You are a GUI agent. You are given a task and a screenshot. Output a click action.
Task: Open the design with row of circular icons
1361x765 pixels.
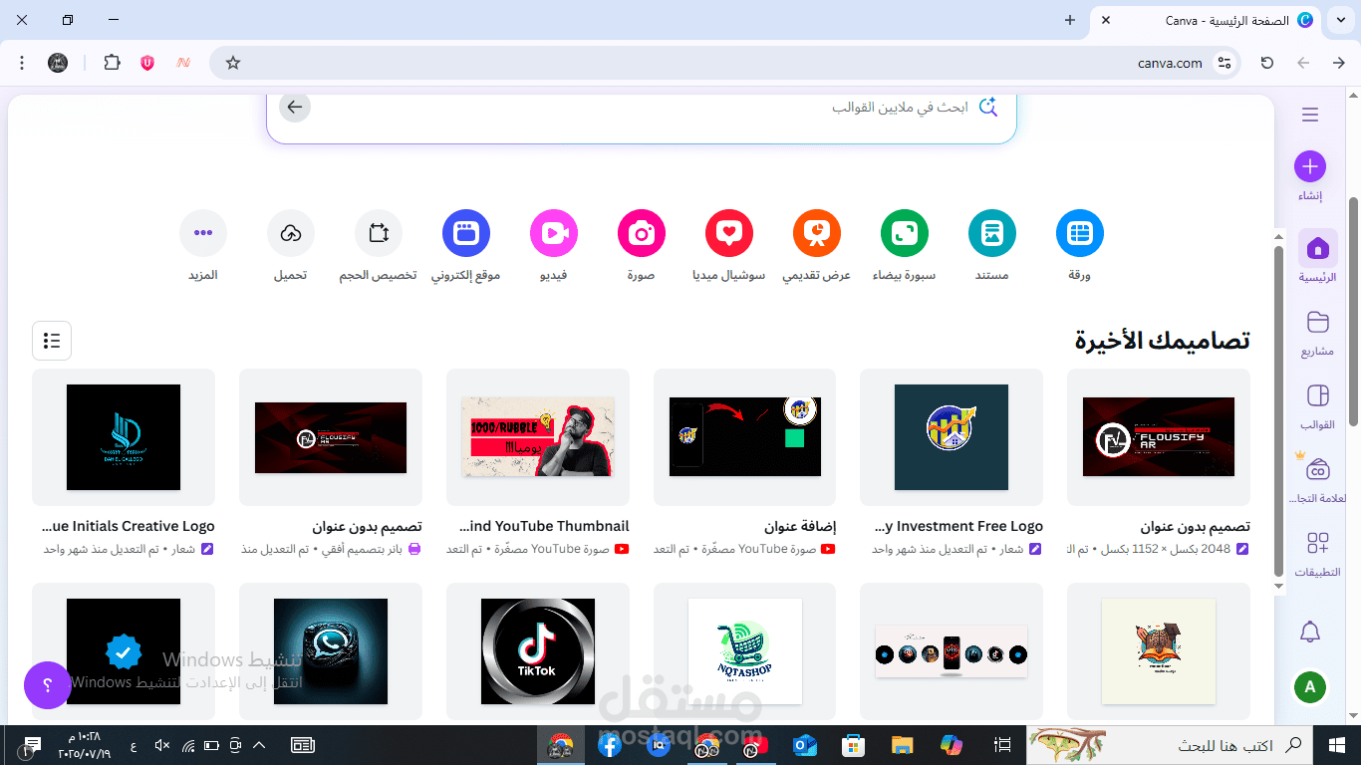pos(952,651)
